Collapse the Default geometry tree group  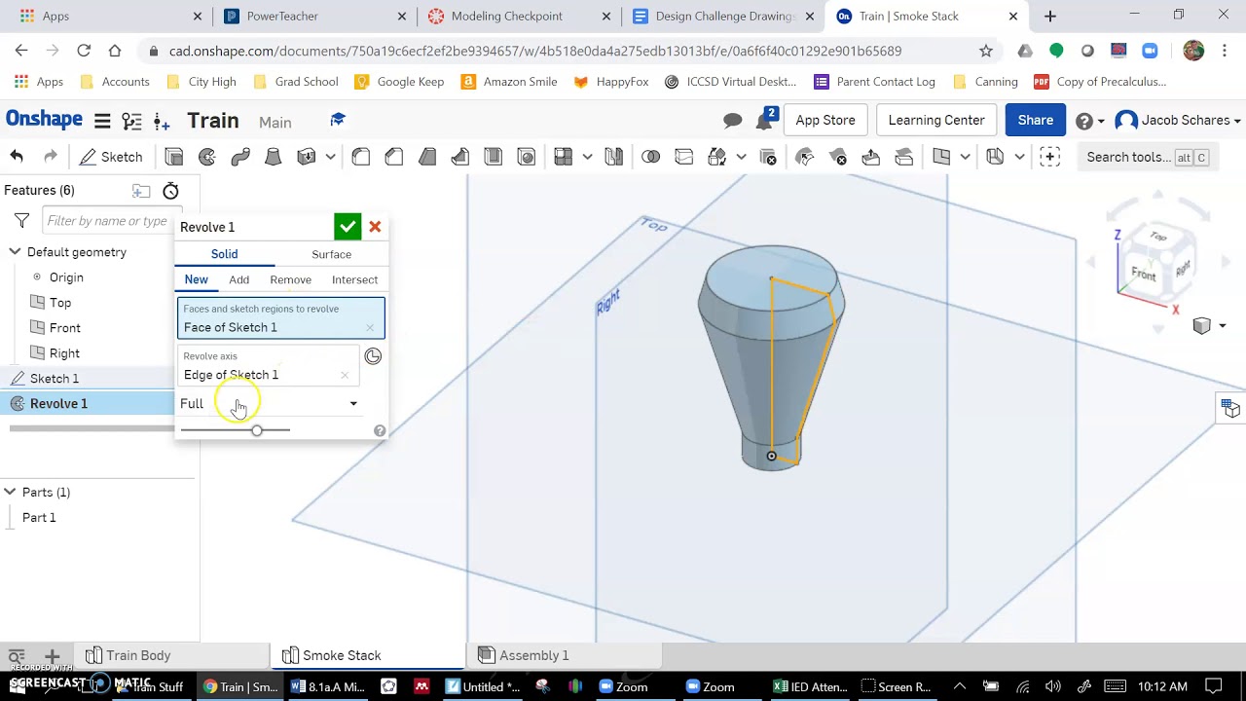(15, 252)
